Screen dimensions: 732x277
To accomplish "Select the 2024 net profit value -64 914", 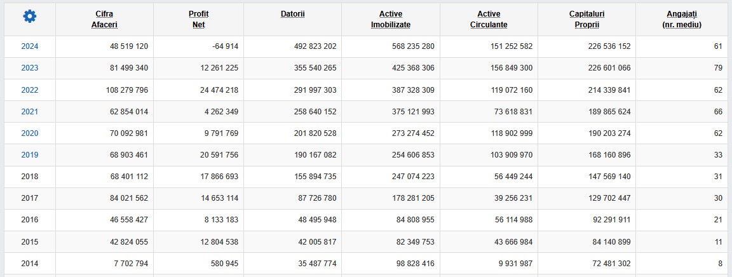I will pyautogui.click(x=222, y=46).
